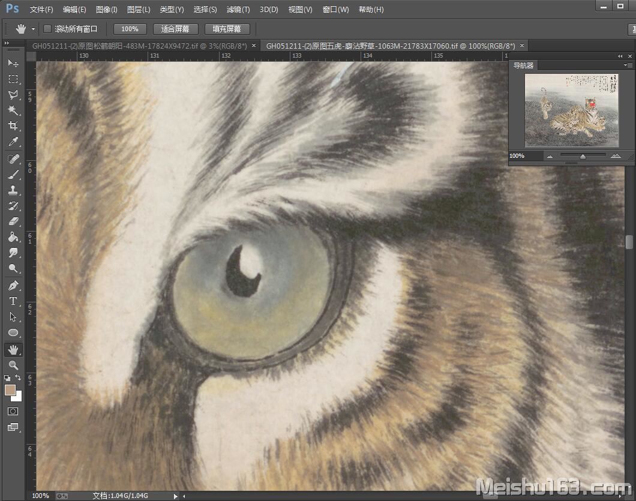Select the Ellipse shape tool

click(13, 332)
